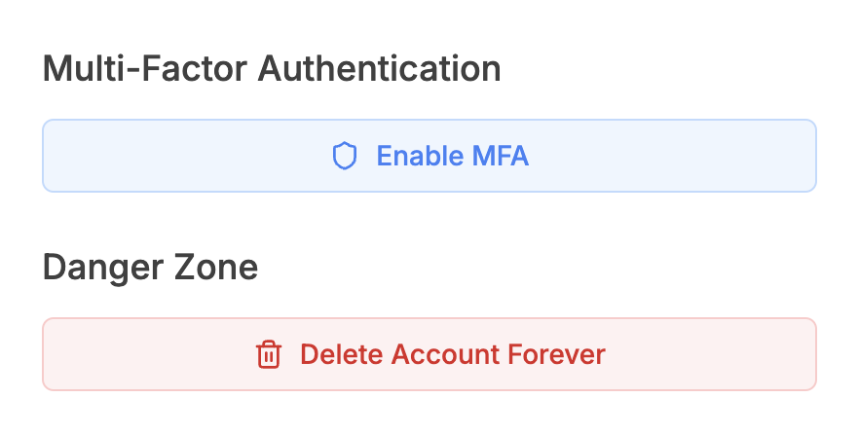Click the word "Account" in red button

pyautogui.click(x=445, y=354)
